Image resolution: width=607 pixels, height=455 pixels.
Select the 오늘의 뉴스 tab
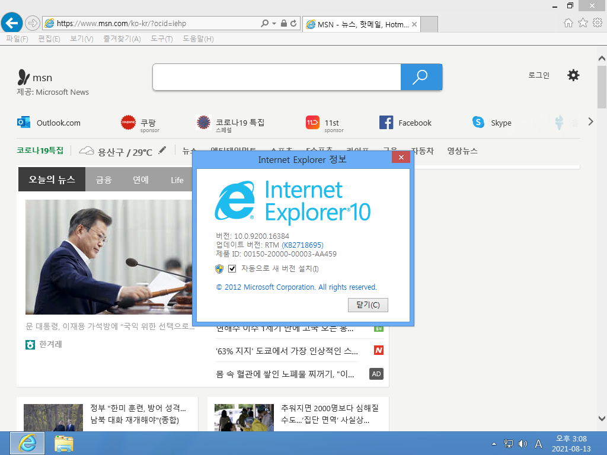52,179
